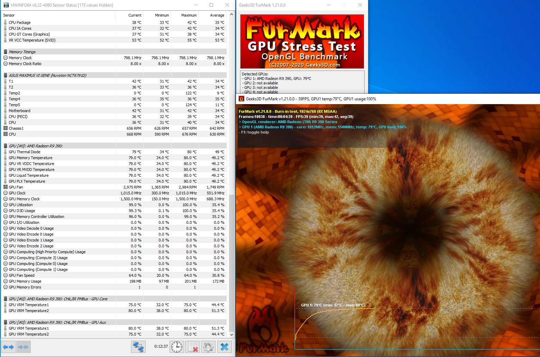Click the 2,975 RPM GPU Fan current value
Image resolution: width=540 pixels, height=357 pixels.
click(x=132, y=187)
